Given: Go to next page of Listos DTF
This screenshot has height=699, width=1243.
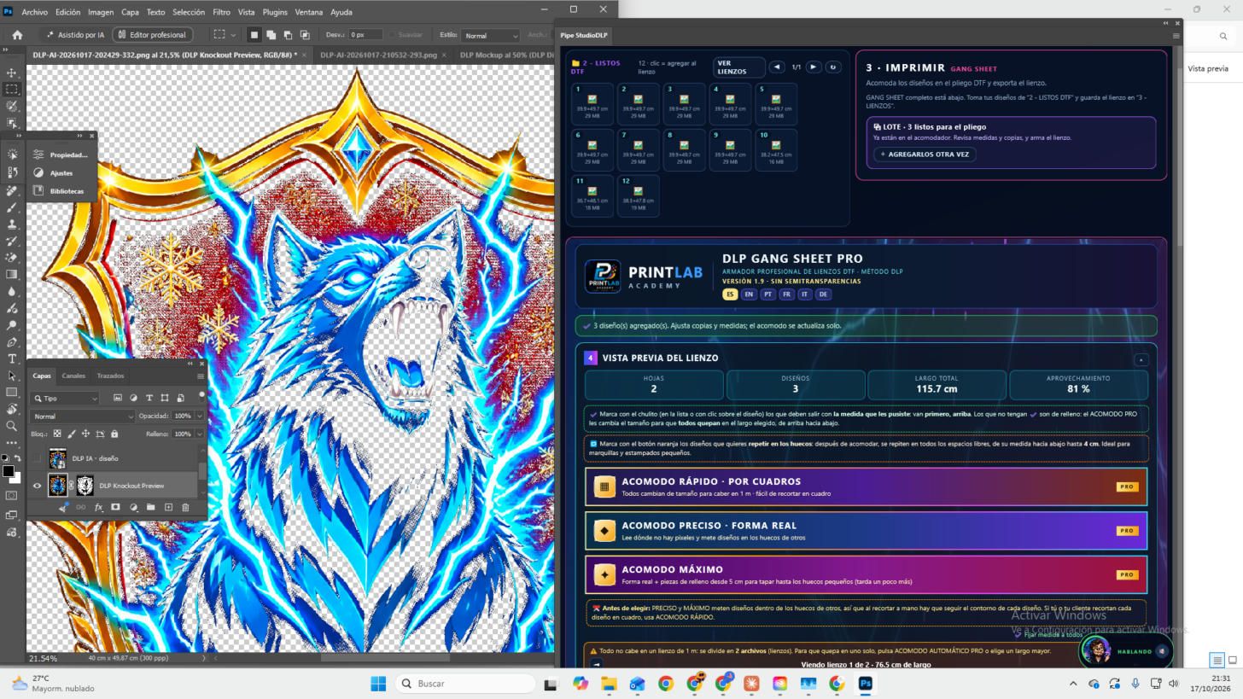Looking at the screenshot, I should coord(814,67).
